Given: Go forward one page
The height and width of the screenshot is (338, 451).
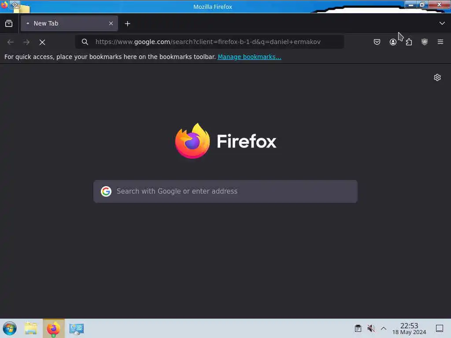Looking at the screenshot, I should point(26,42).
